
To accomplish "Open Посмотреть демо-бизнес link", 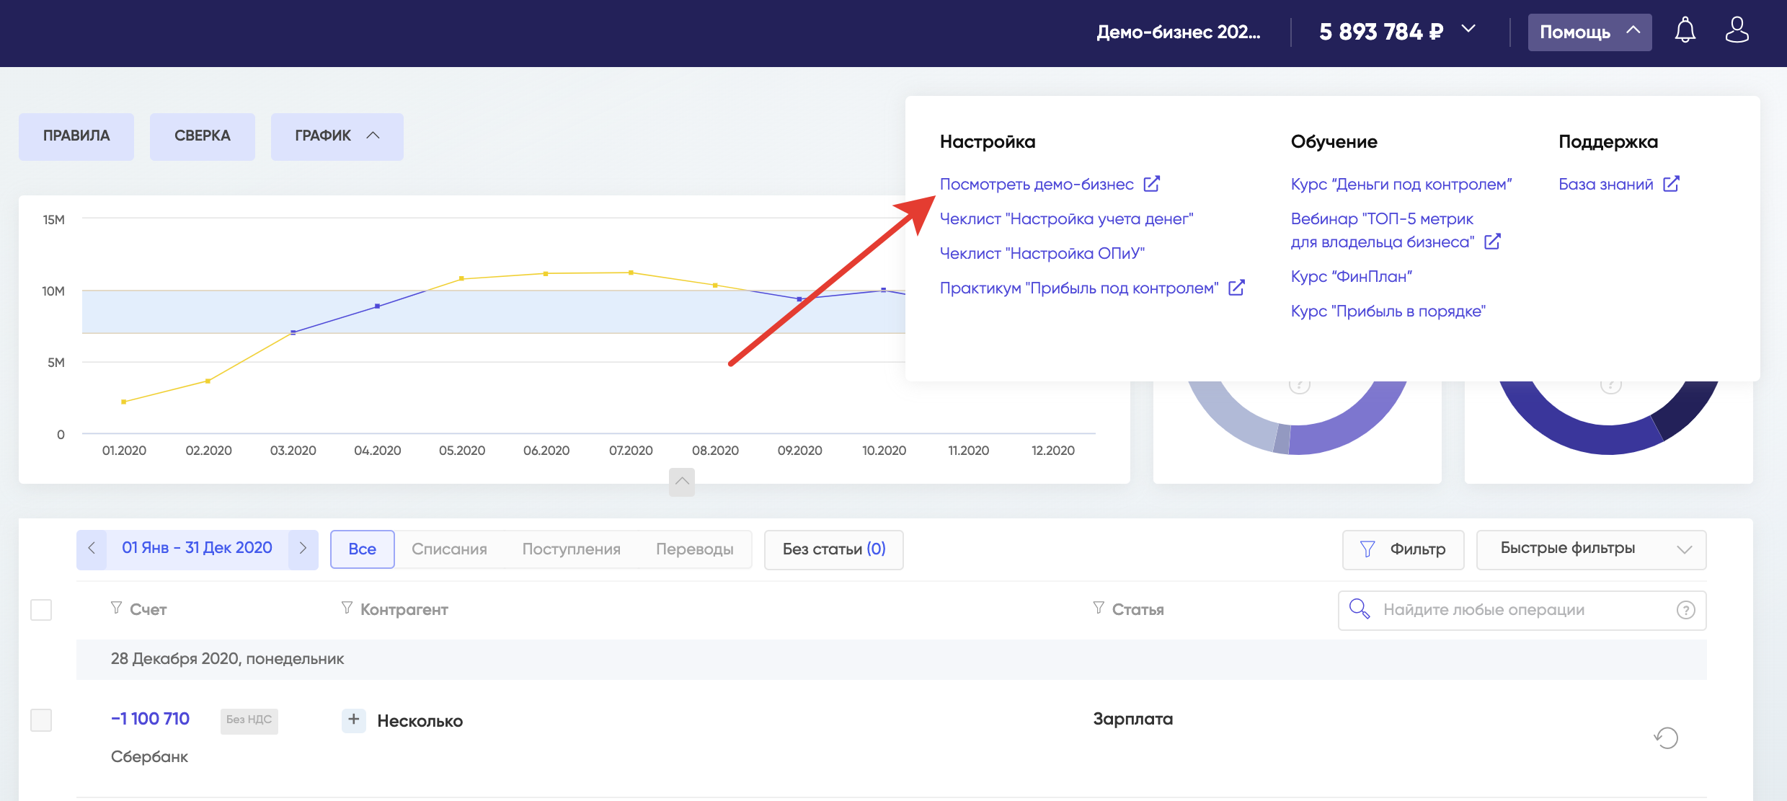I will (x=1037, y=185).
